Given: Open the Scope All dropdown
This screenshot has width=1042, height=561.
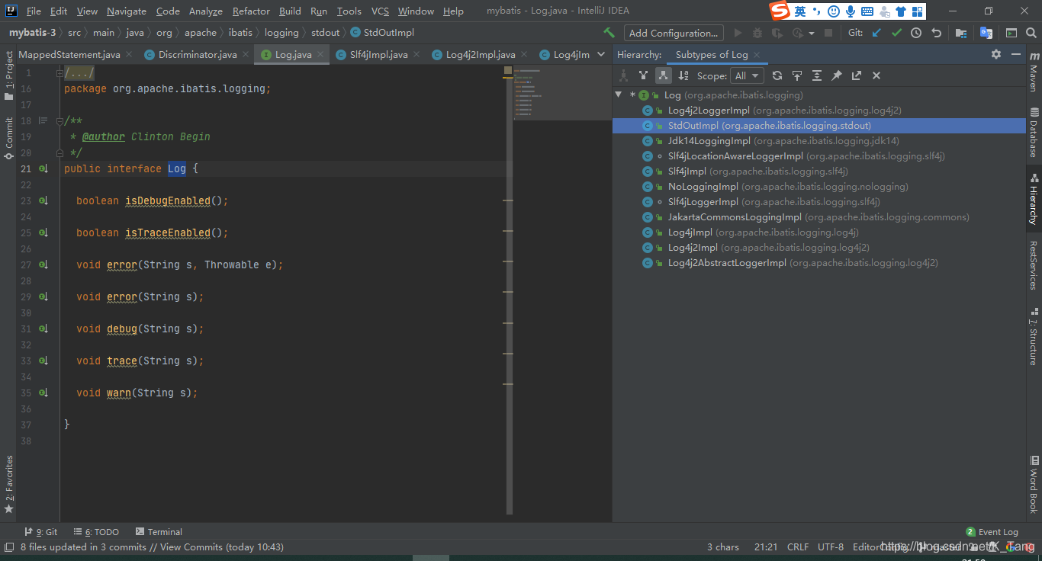Looking at the screenshot, I should click(x=747, y=75).
